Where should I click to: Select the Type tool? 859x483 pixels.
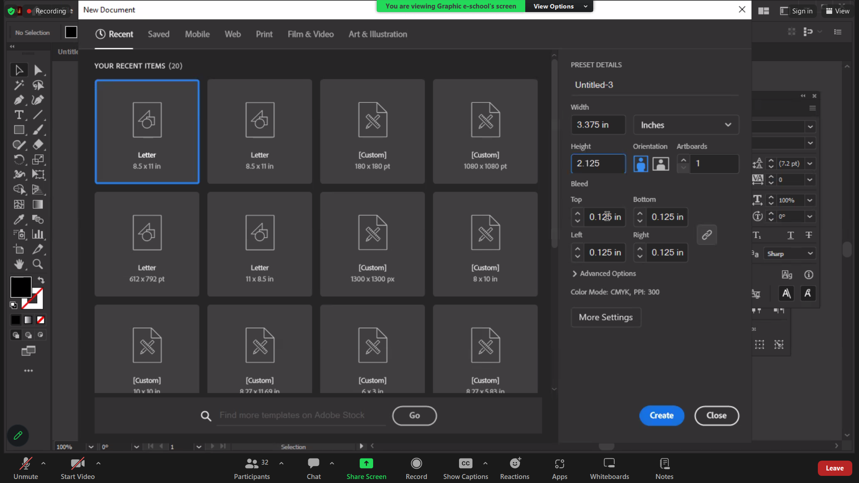coord(19,115)
